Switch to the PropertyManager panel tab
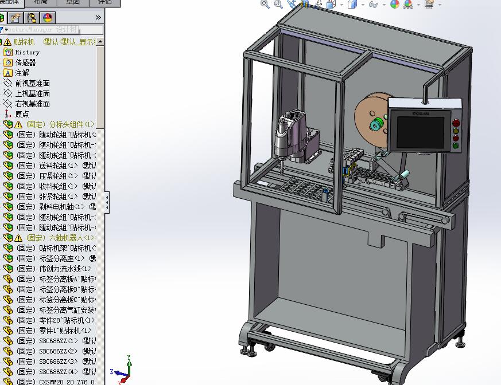 15,18
